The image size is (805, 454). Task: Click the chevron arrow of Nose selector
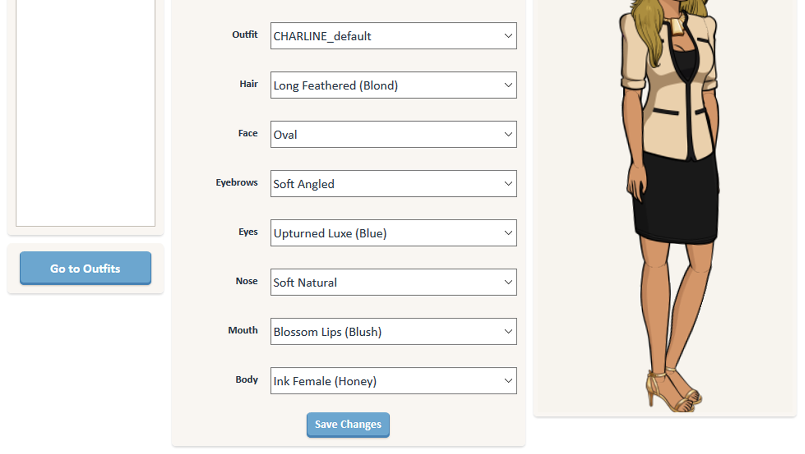pyautogui.click(x=508, y=282)
